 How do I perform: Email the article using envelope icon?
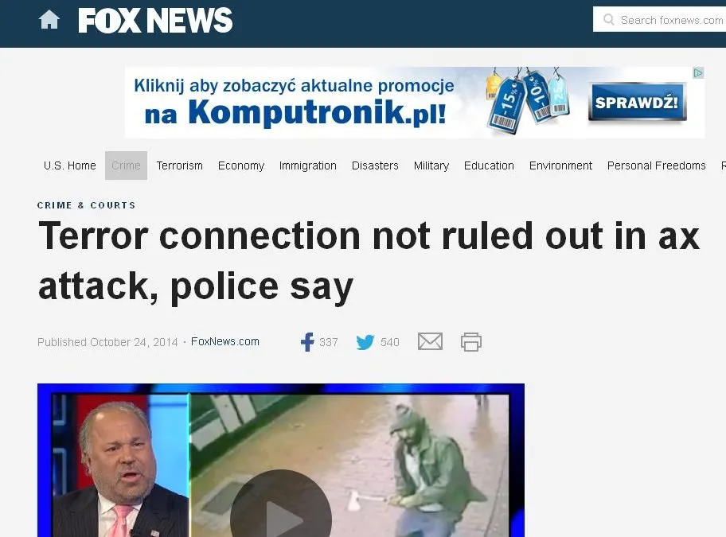[430, 341]
